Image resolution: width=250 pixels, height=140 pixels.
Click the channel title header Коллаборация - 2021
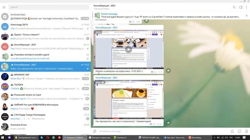coord(104,5)
